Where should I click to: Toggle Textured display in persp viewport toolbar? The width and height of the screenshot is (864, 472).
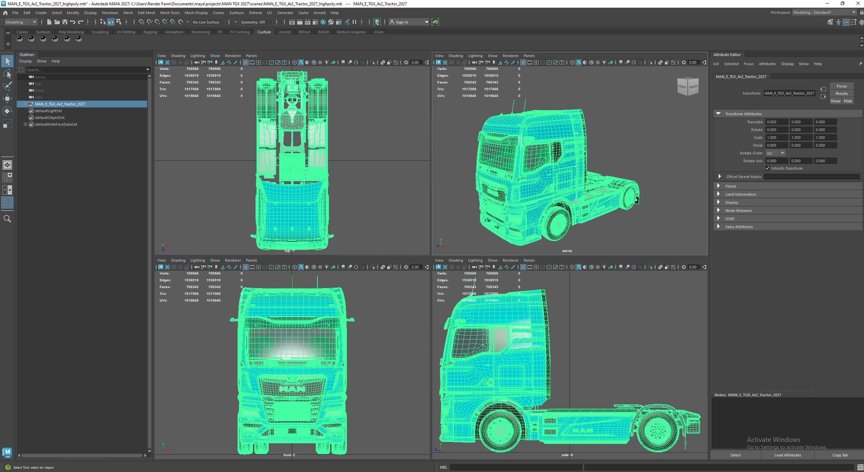[598, 62]
